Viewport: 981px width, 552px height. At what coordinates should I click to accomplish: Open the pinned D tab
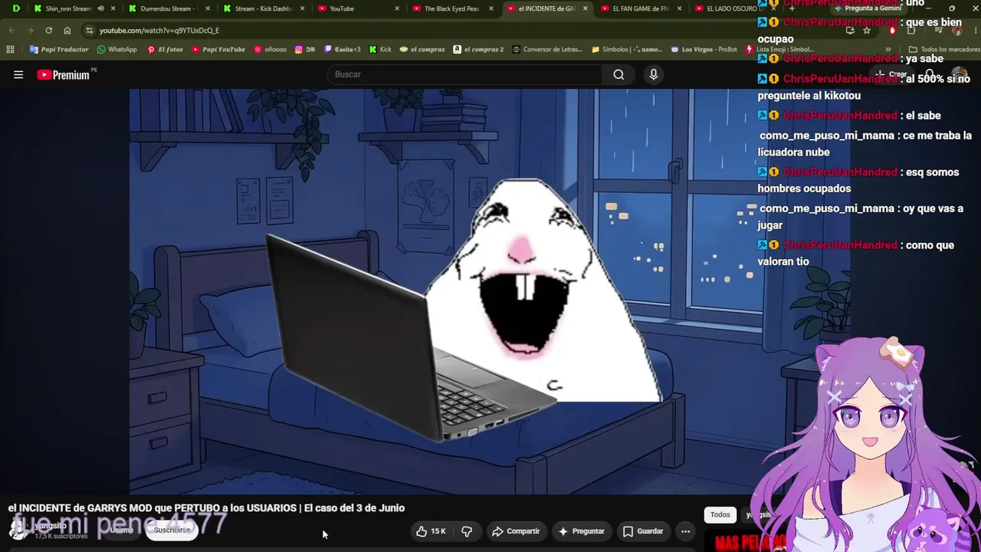click(x=16, y=8)
